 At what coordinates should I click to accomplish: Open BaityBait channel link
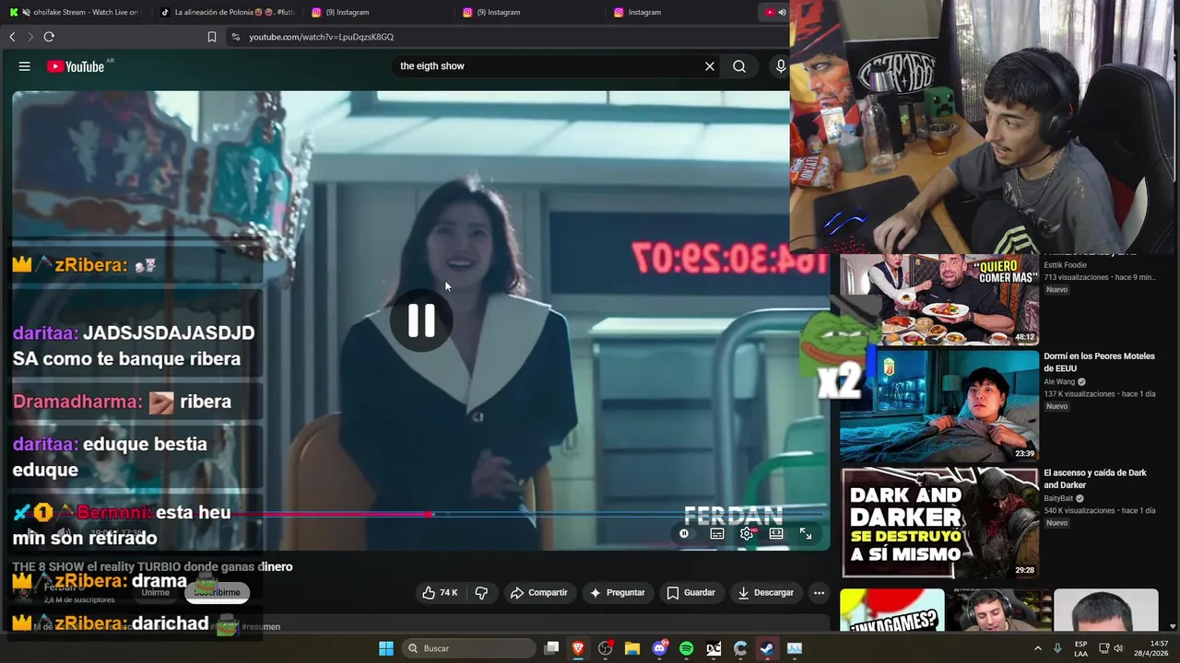coord(1059,499)
